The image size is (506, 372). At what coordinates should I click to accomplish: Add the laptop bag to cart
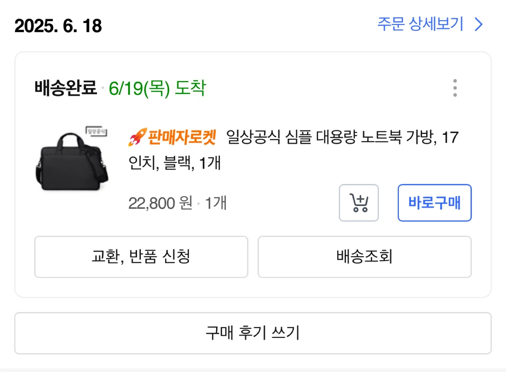358,203
